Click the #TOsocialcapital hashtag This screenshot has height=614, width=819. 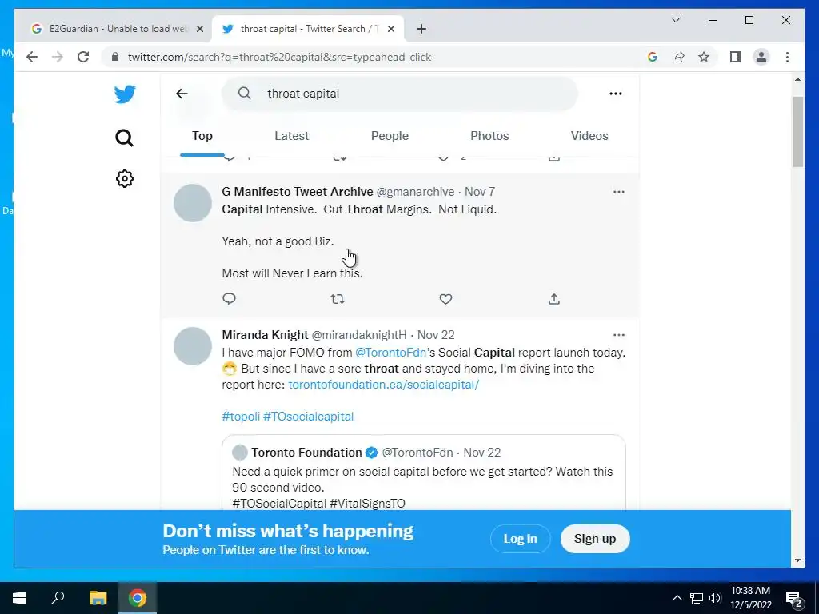pos(308,416)
